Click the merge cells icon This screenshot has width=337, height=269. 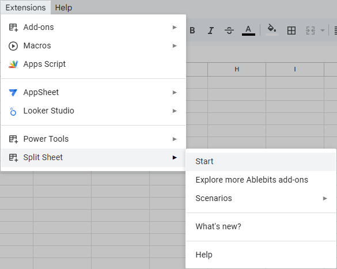tap(311, 31)
